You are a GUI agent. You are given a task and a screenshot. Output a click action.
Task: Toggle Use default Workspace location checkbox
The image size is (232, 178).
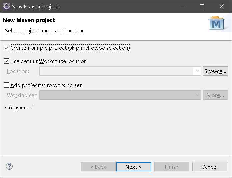tap(6, 61)
